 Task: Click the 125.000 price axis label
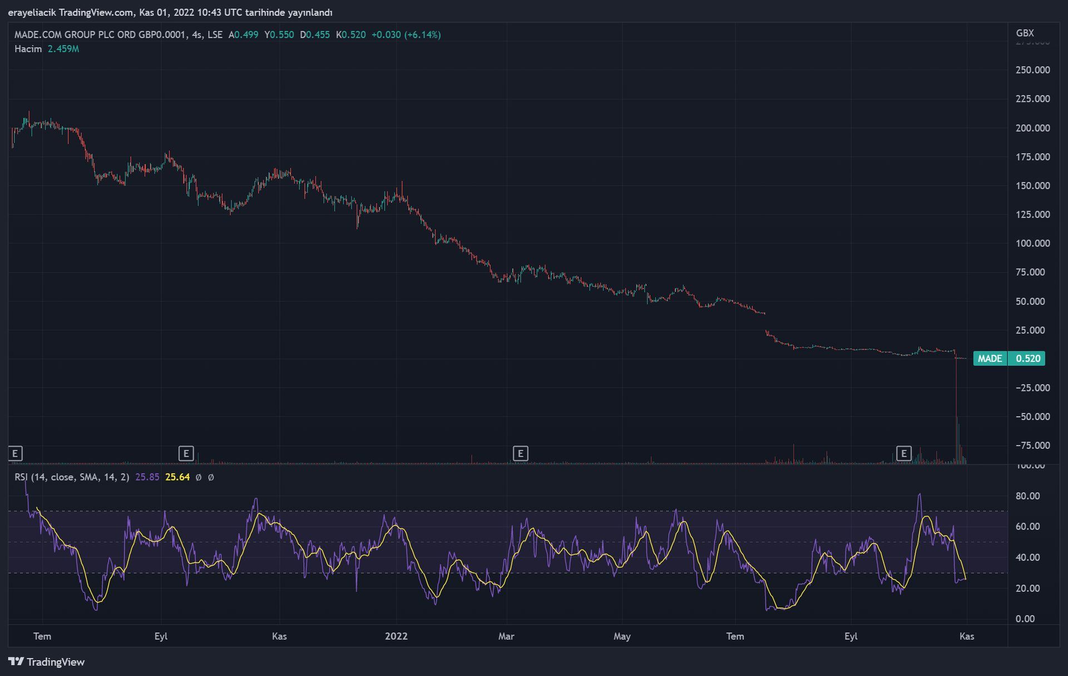pos(1033,215)
